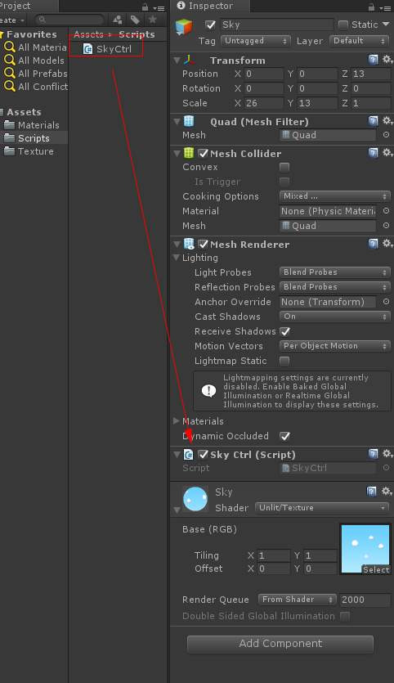
Task: Disable the Mesh Collider component checkbox
Action: point(203,153)
